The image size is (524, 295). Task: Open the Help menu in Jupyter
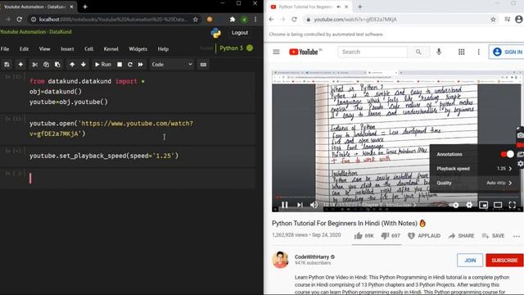tap(163, 49)
